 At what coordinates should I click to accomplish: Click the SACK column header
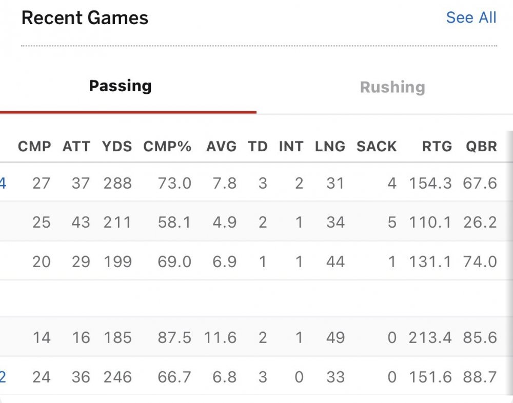[377, 147]
